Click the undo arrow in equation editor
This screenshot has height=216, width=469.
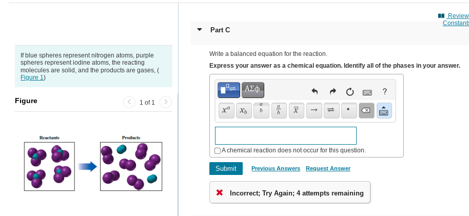pos(315,92)
